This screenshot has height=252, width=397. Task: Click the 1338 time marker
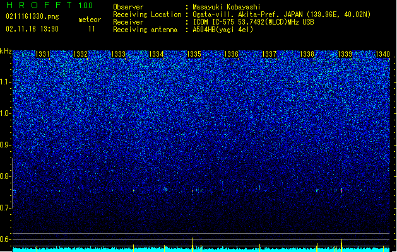pos(307,54)
